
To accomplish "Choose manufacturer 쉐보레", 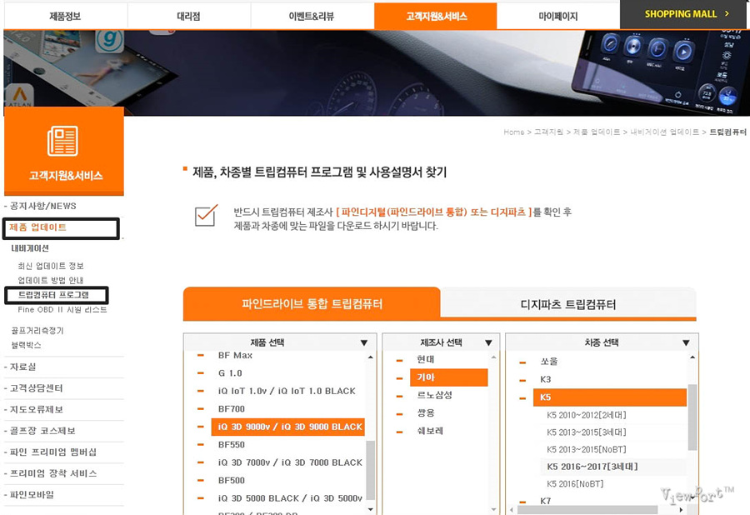I will click(x=429, y=431).
